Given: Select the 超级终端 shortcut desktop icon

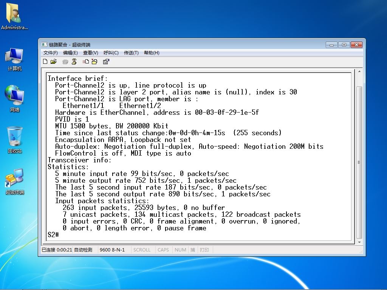Looking at the screenshot, I should (x=15, y=181).
